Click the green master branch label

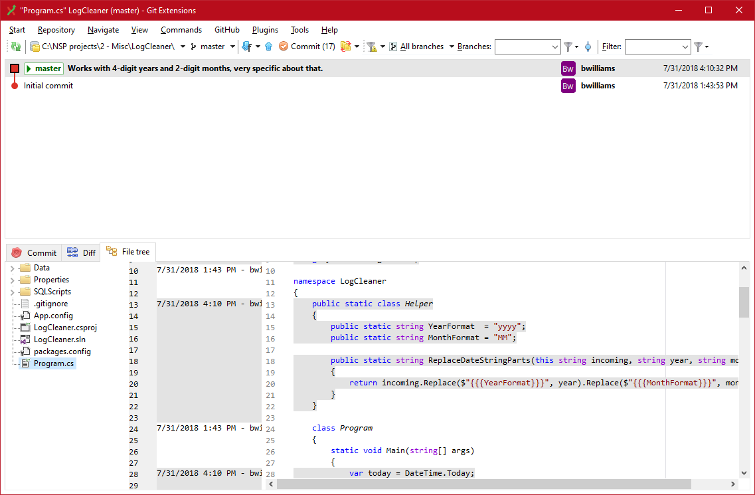43,68
